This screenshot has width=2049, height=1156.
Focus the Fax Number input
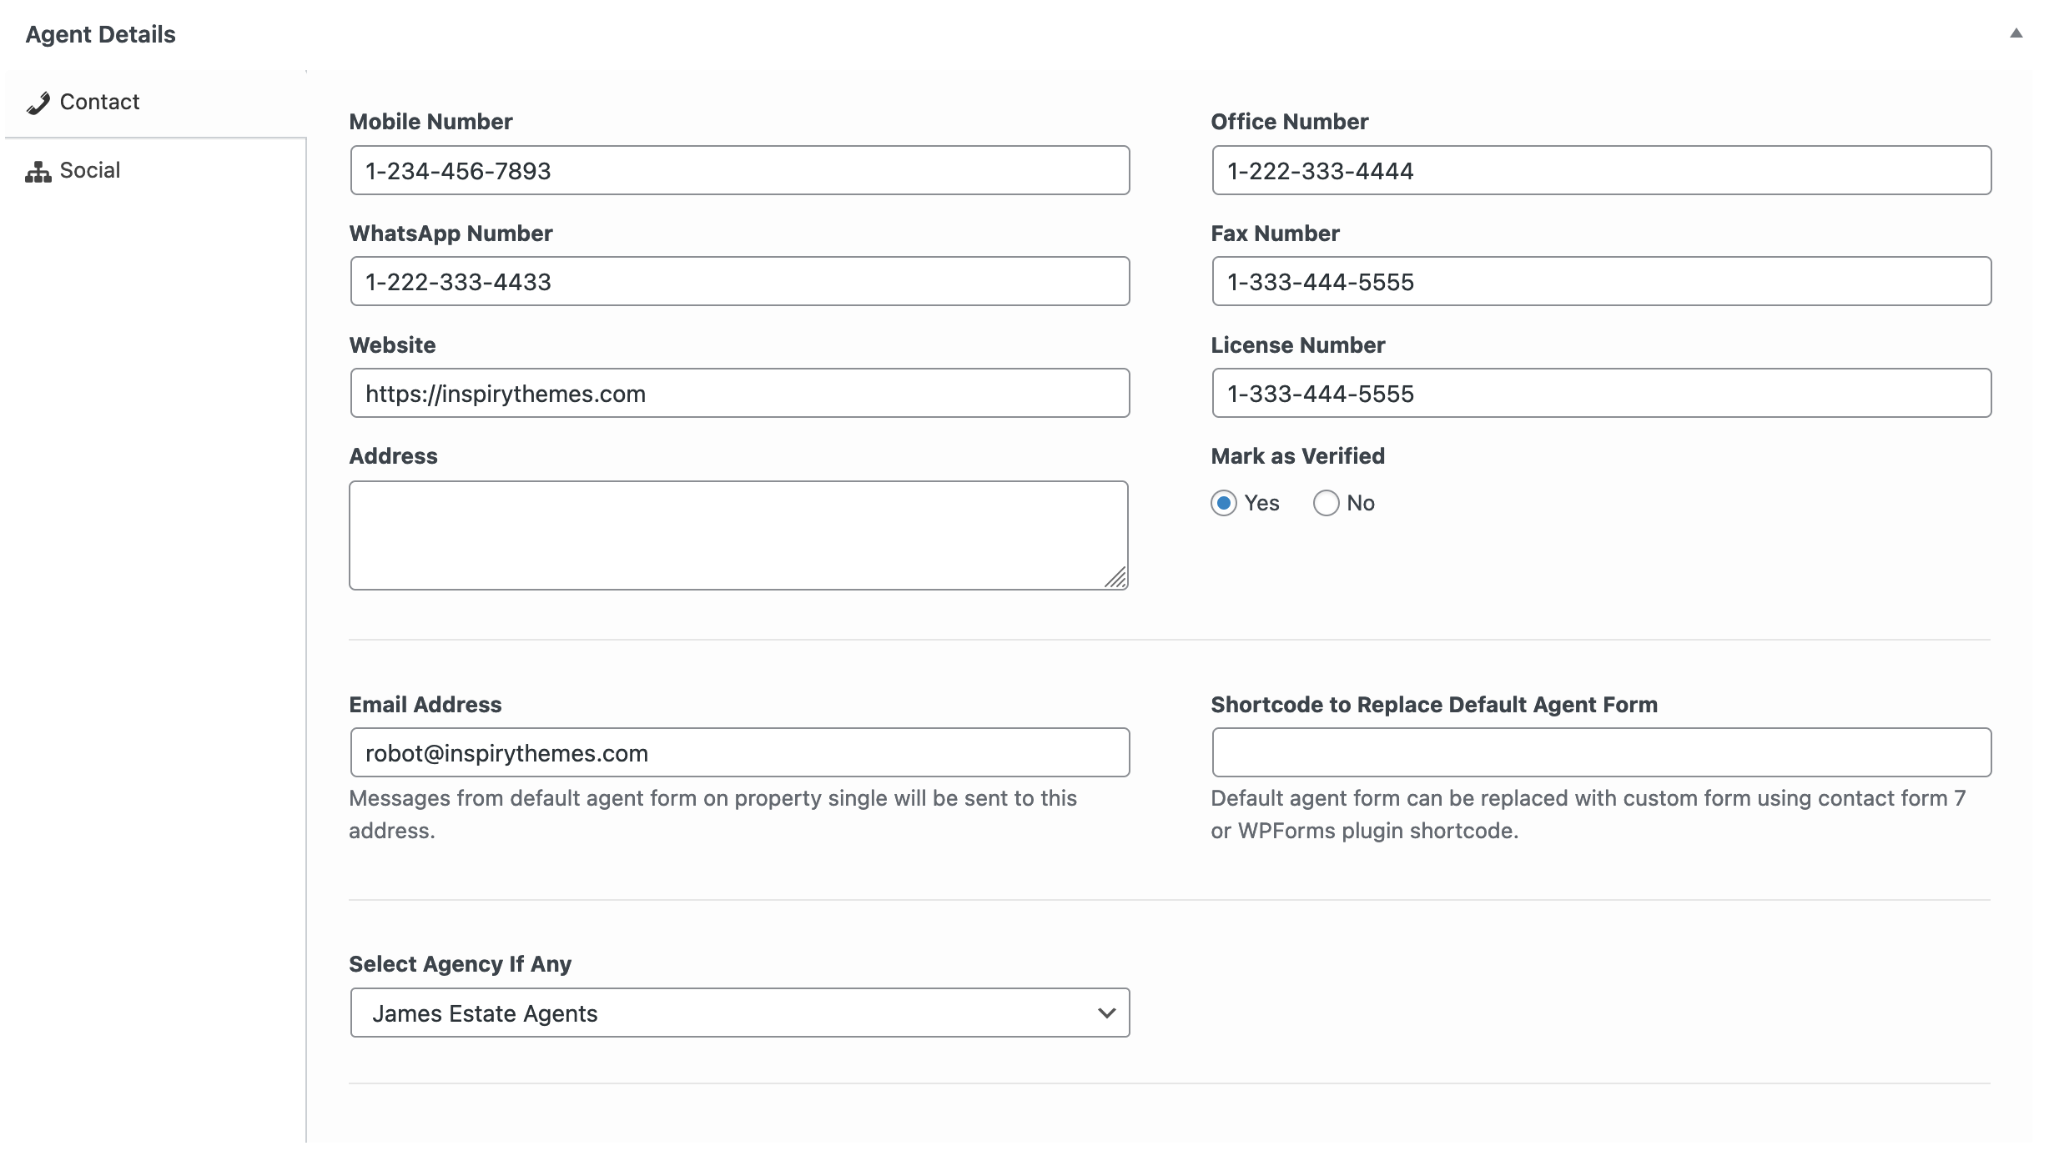click(1602, 281)
